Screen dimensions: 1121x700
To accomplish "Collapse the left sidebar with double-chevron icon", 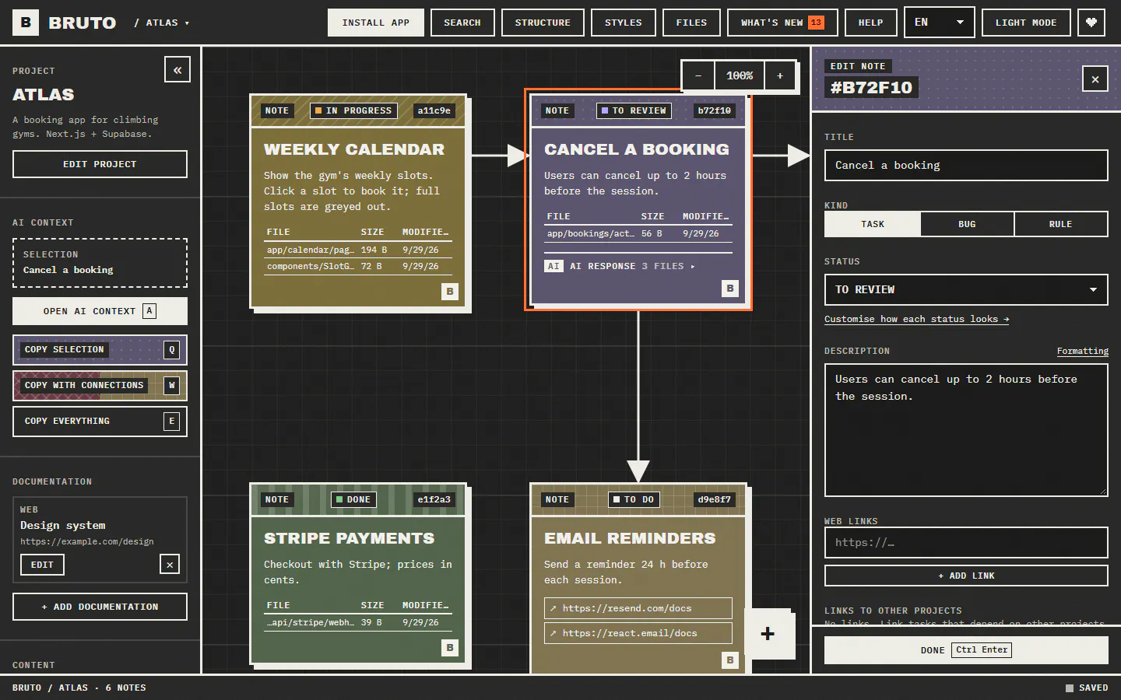I will 177,70.
